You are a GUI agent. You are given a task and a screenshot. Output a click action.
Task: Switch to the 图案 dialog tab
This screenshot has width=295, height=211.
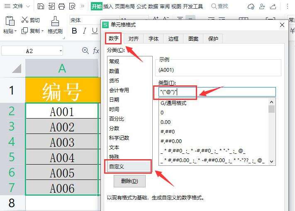[x=193, y=39]
